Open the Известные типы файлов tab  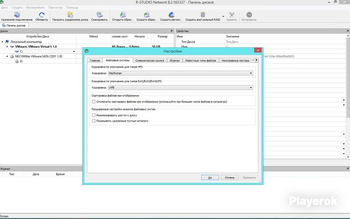200,60
